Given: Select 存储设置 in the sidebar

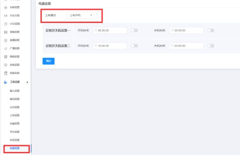Looking at the screenshot, I should [x=15, y=123].
